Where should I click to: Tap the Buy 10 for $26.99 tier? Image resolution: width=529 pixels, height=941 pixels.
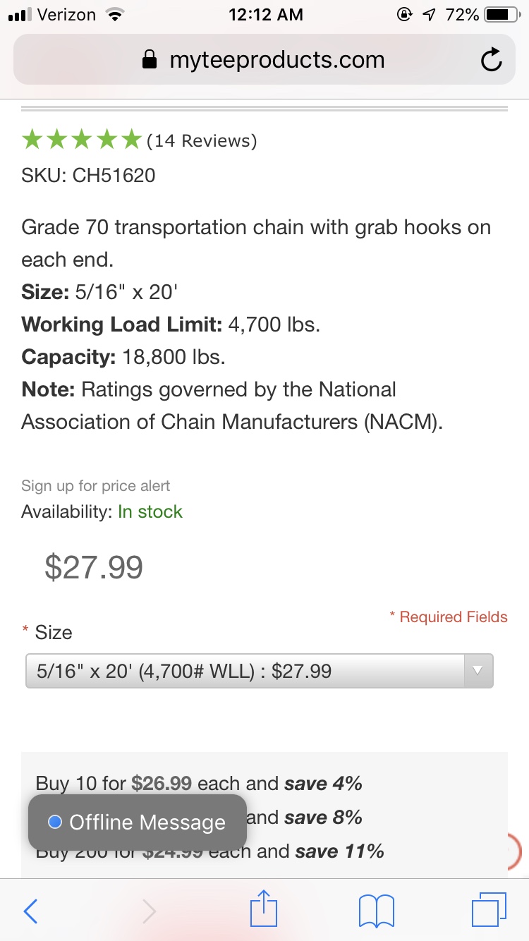(199, 784)
